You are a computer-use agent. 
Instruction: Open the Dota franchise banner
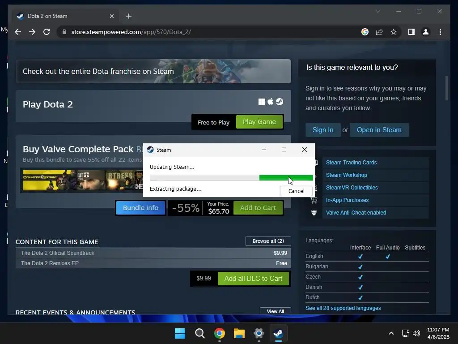tap(153, 71)
